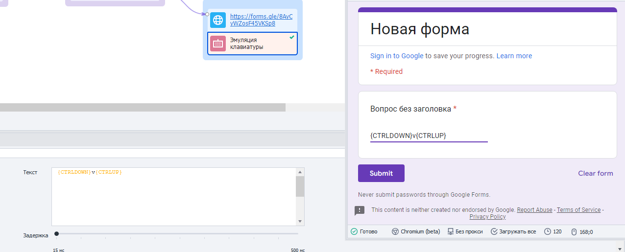Click the Chromium (beta) browser icon
The height and width of the screenshot is (252, 625).
click(x=395, y=231)
